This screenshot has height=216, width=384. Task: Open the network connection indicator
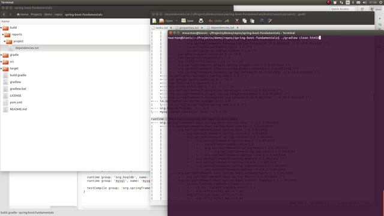[x=341, y=2]
